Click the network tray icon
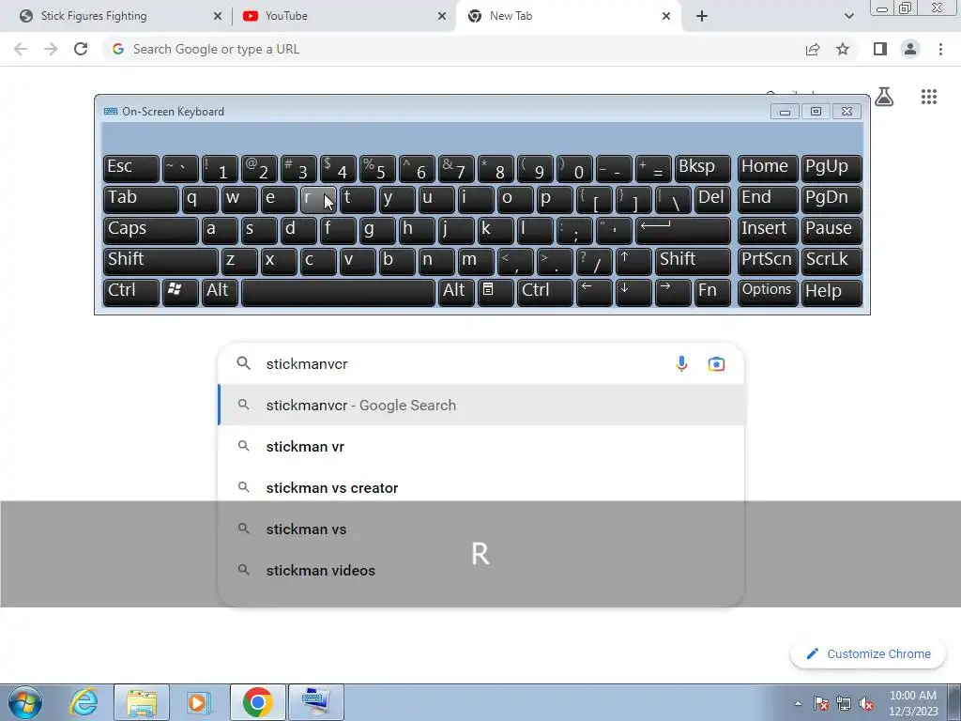The width and height of the screenshot is (961, 721). (x=844, y=704)
